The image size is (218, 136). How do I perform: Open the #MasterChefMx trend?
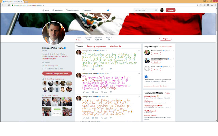coord(151,96)
